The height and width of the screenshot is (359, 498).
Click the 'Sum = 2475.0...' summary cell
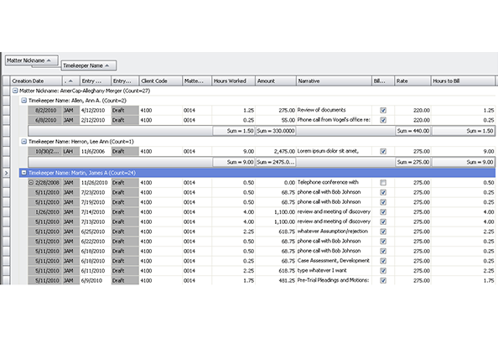pyautogui.click(x=276, y=162)
